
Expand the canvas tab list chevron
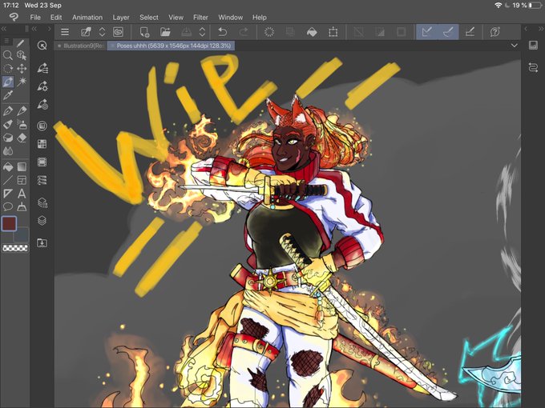click(515, 46)
